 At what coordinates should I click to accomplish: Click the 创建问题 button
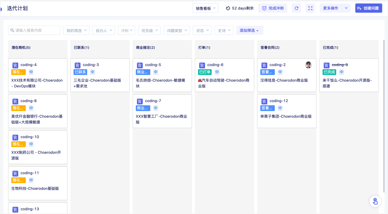368,8
